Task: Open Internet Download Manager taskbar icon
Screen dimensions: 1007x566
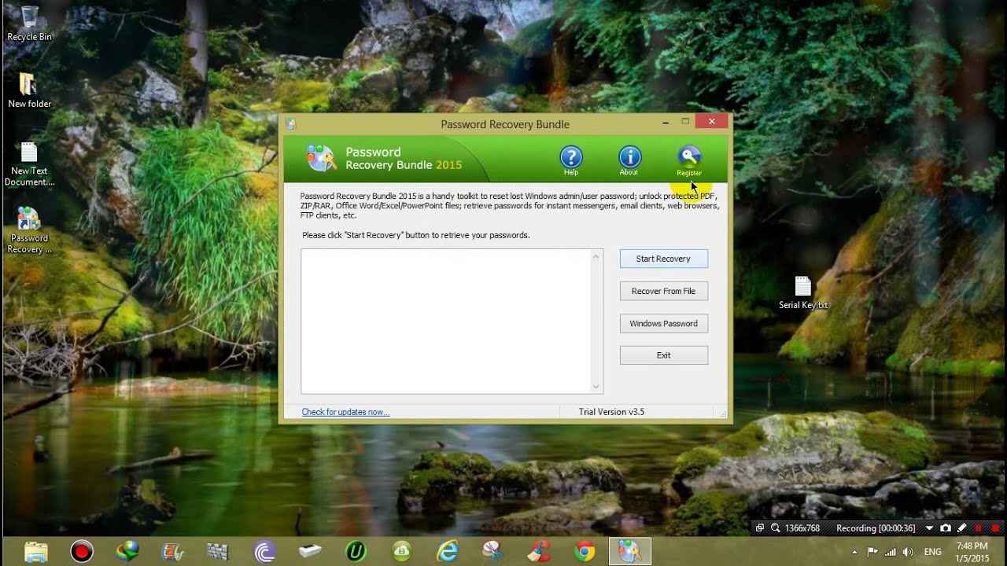Action: pyautogui.click(x=127, y=552)
